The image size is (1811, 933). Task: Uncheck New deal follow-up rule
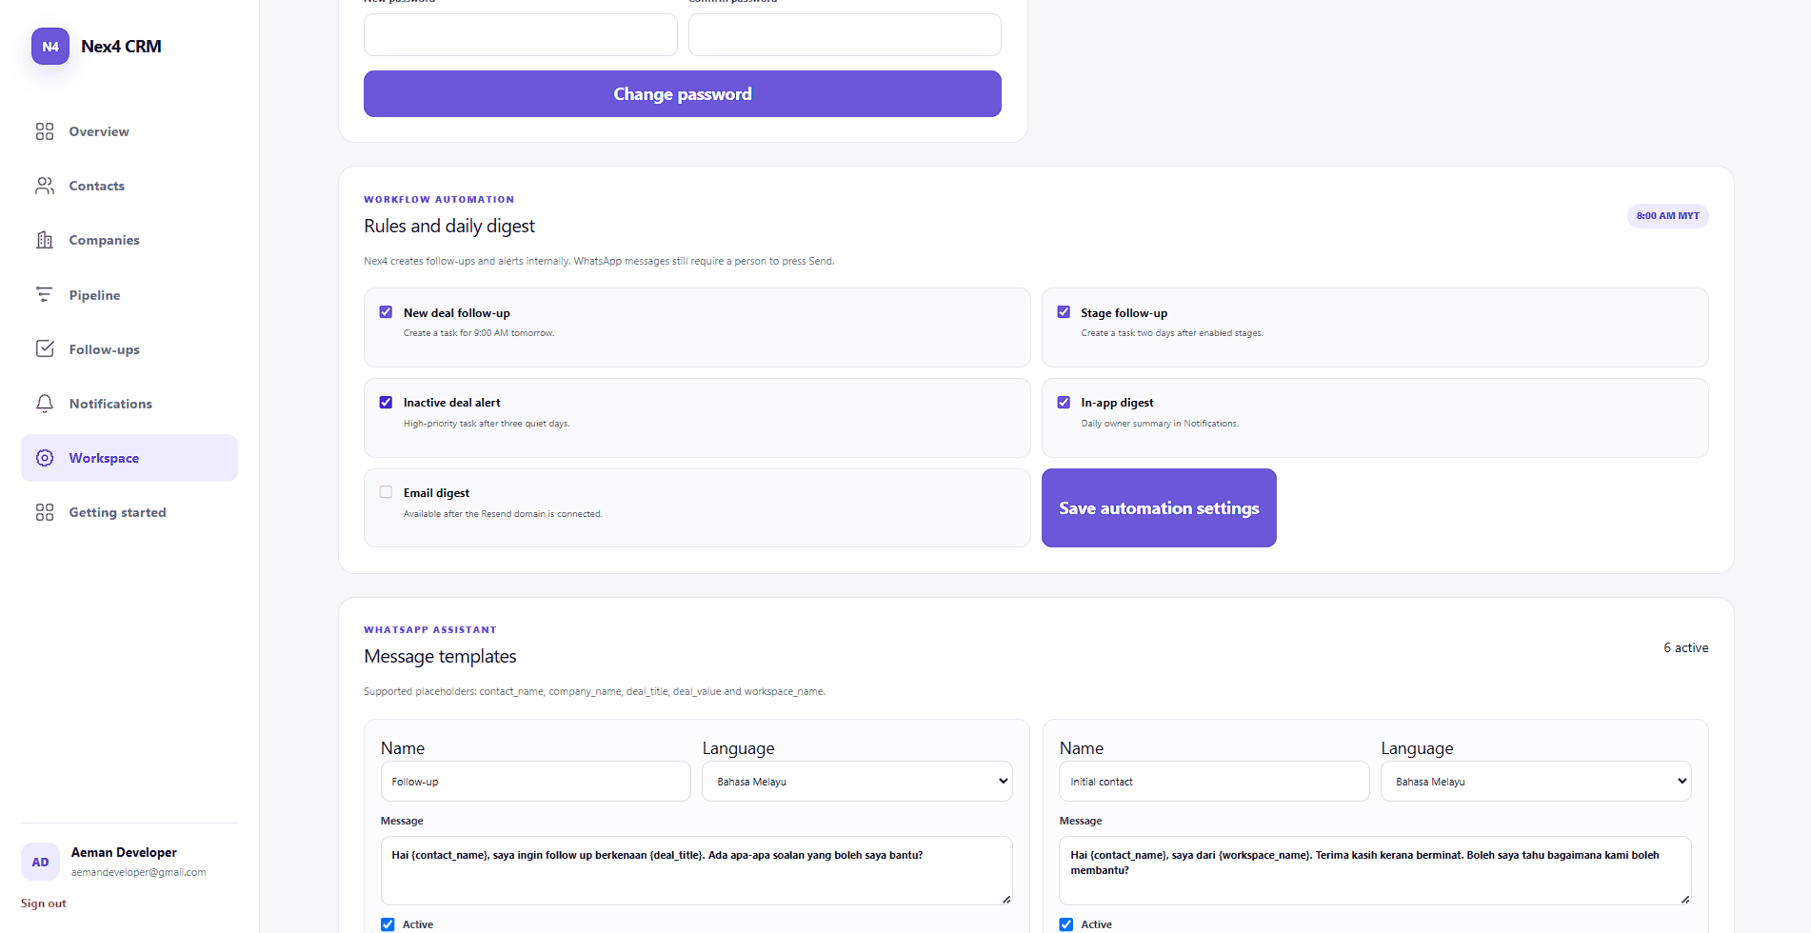click(386, 312)
